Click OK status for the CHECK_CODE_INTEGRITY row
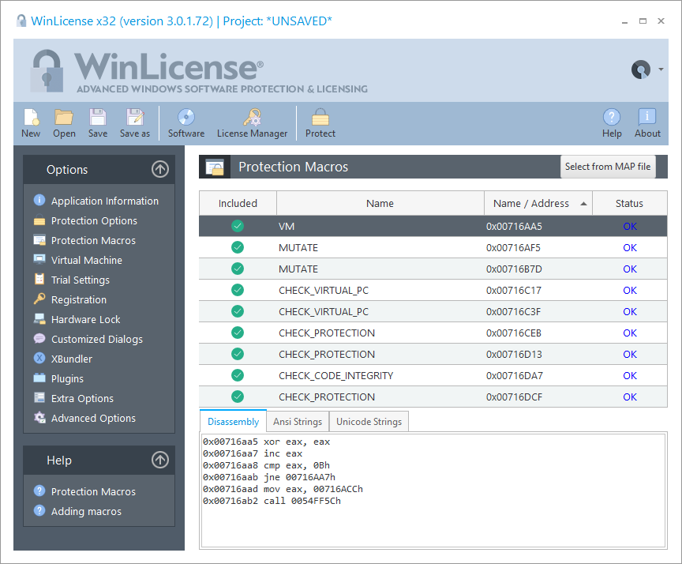Image resolution: width=682 pixels, height=564 pixels. tap(629, 375)
